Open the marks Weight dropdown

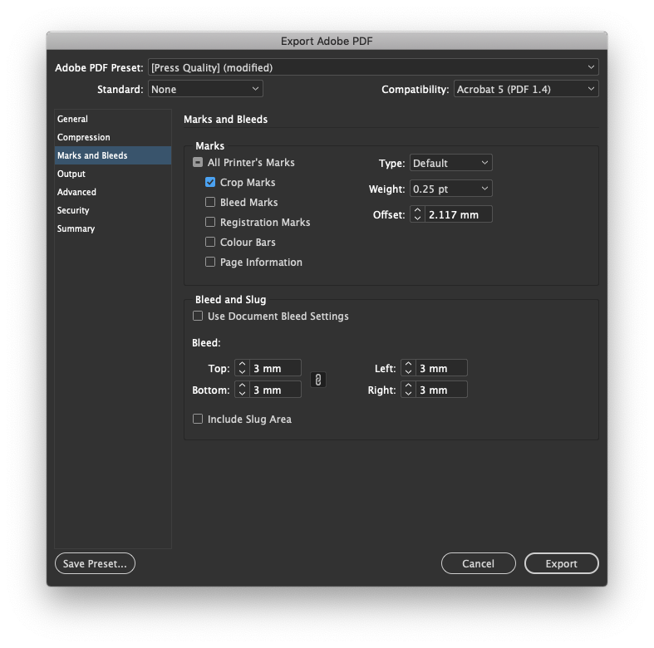pos(451,189)
